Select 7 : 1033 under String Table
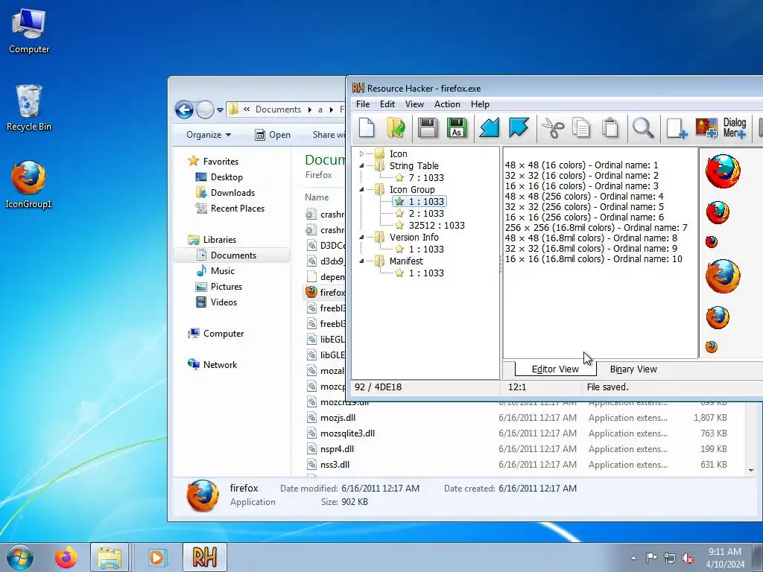The image size is (763, 572). (425, 177)
